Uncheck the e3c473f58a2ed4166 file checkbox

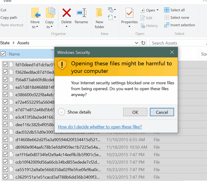point(6,117)
